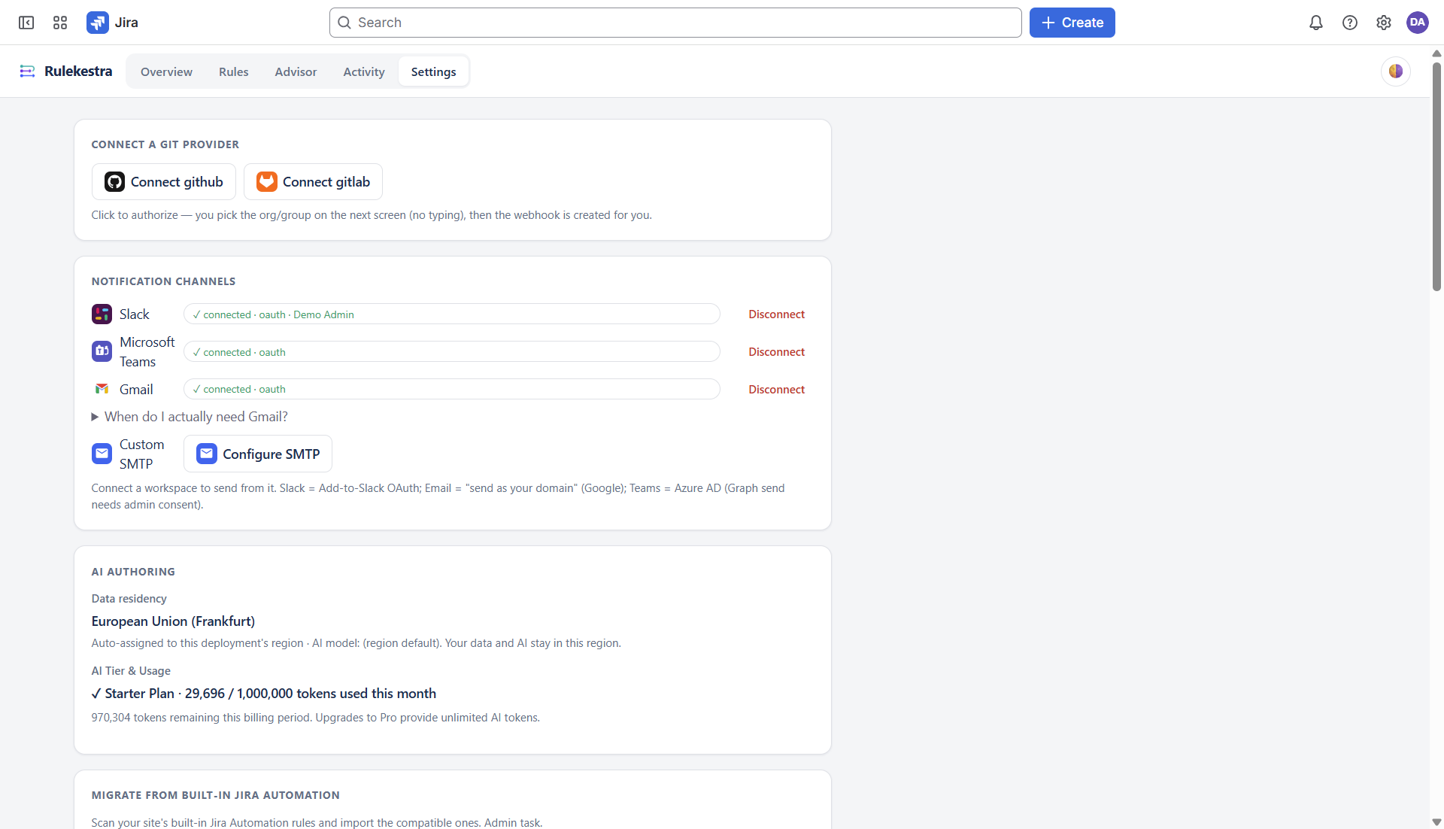The height and width of the screenshot is (829, 1444).
Task: Disconnect the Gmail channel
Action: point(776,390)
